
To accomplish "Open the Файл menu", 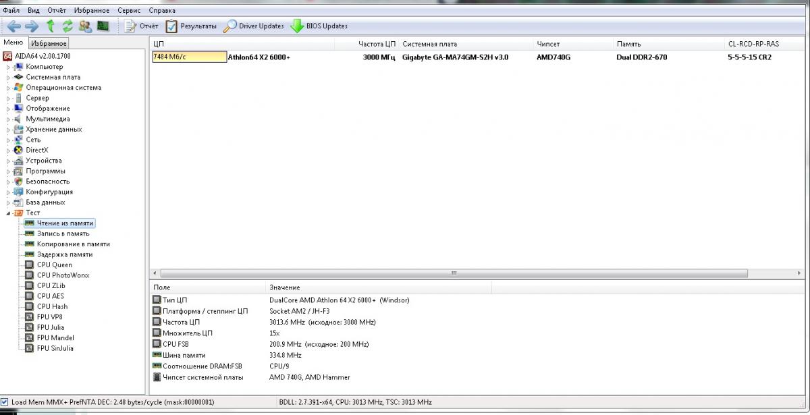I will [11, 11].
